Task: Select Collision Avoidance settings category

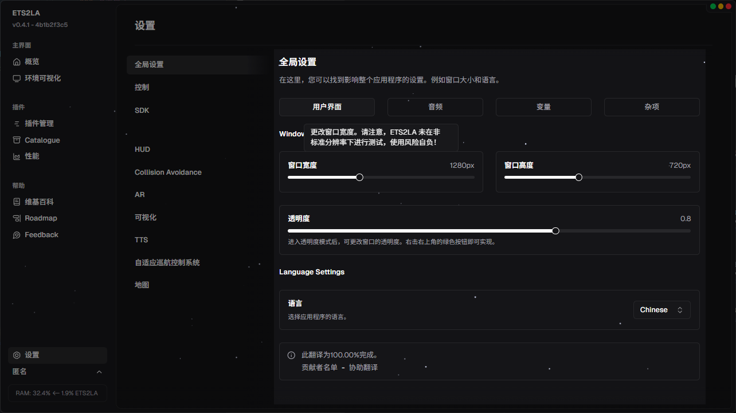Action: [168, 172]
